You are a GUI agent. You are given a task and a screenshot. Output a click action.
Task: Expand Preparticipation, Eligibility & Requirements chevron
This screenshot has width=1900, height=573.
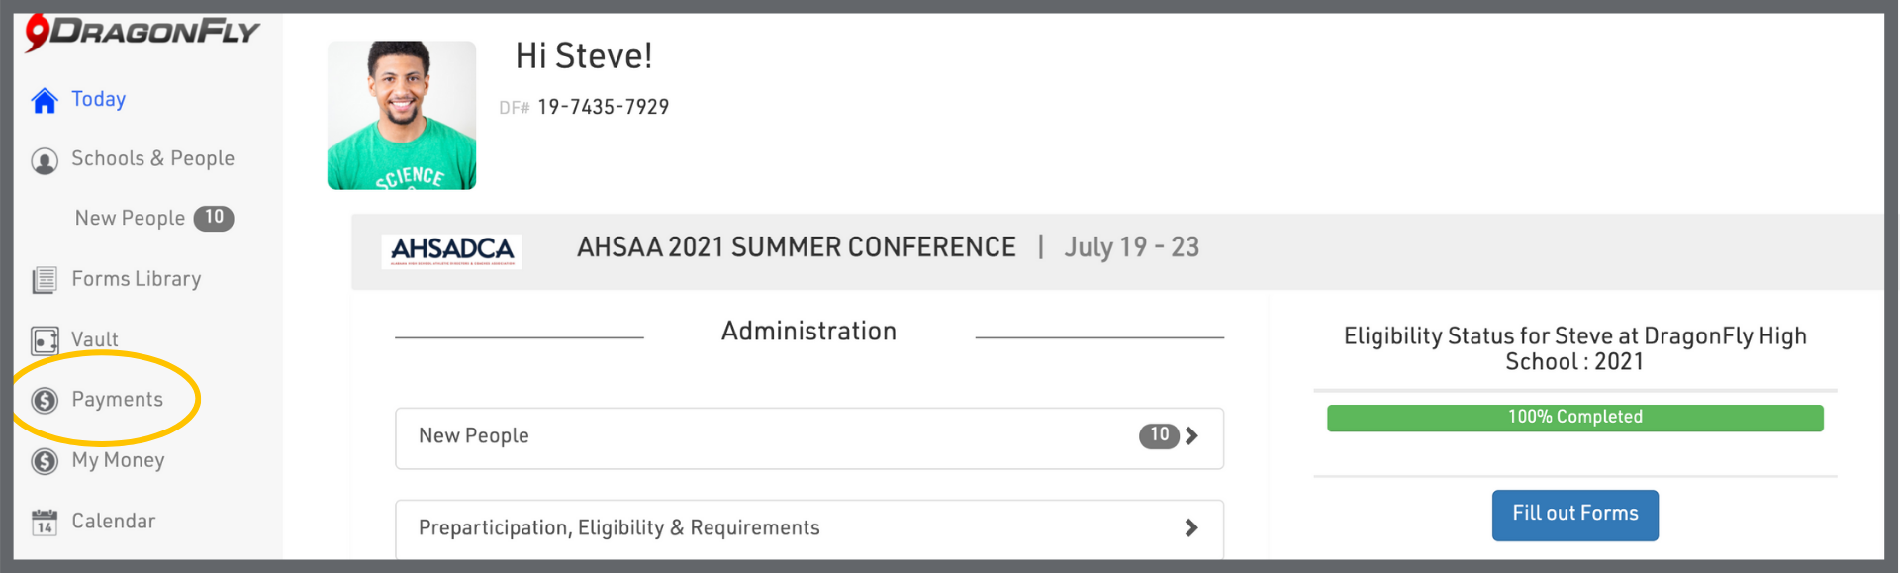1191,528
